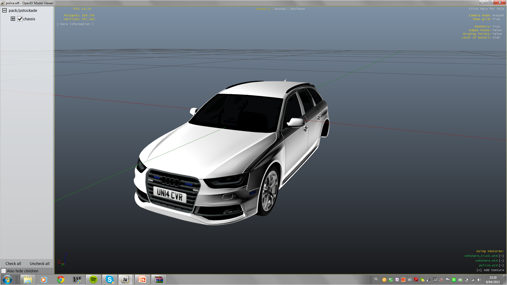Uncheck the chassis visibility checkbox
This screenshot has height=285, width=507.
(x=20, y=19)
